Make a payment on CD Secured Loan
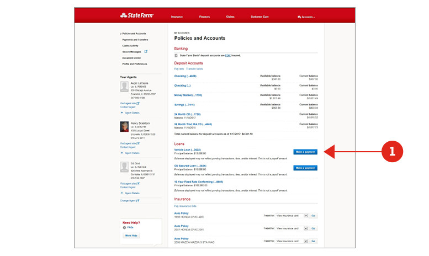Screen dimensions: 429x256 (305, 168)
